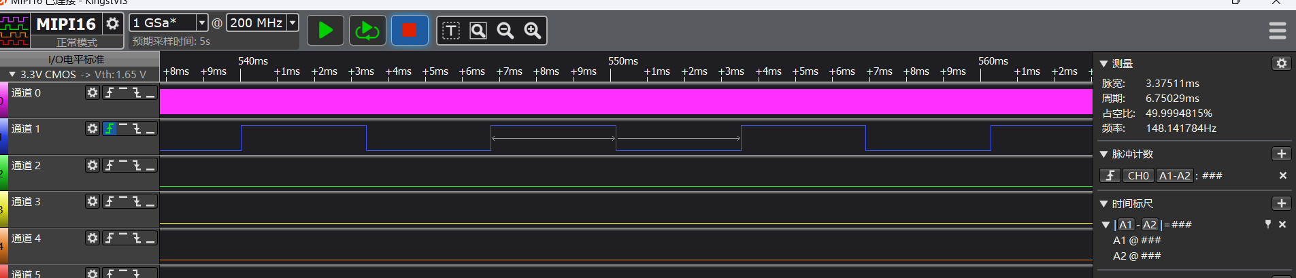Open MIPI16 device settings gear

click(x=112, y=24)
